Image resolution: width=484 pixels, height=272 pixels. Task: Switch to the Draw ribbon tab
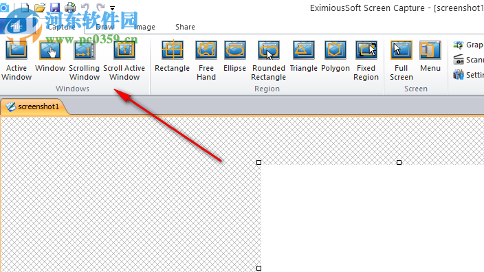tap(105, 27)
